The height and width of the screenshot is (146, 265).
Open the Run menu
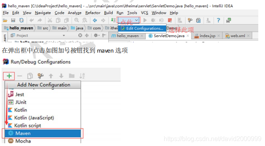point(120,13)
